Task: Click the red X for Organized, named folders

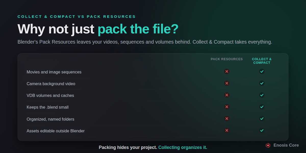Action: (227, 119)
